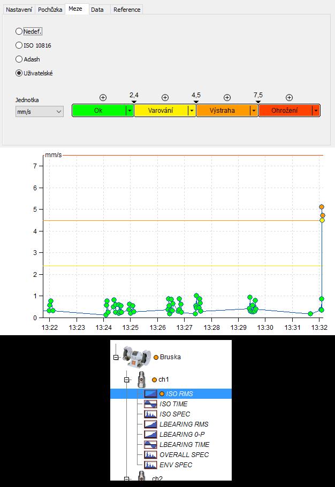Click the ISO TIME waveform icon
335x487 pixels.
tap(150, 404)
